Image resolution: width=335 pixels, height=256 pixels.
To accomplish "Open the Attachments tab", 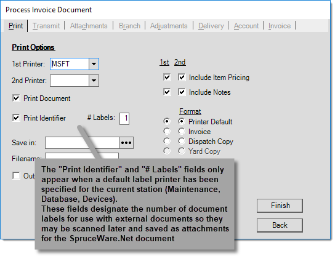I will pyautogui.click(x=89, y=26).
